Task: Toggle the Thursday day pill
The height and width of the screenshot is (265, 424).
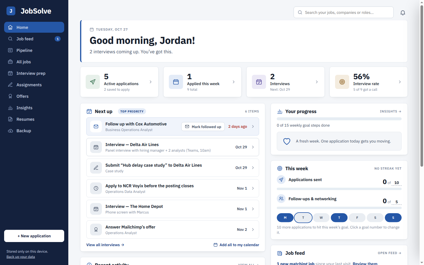Action: (x=339, y=218)
